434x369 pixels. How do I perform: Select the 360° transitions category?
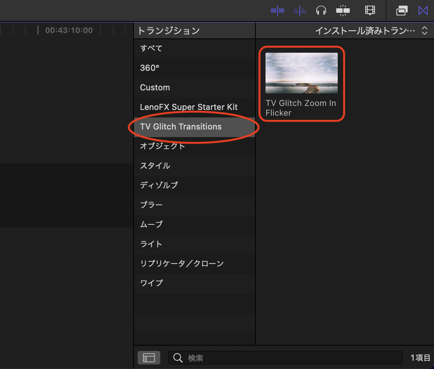[150, 68]
